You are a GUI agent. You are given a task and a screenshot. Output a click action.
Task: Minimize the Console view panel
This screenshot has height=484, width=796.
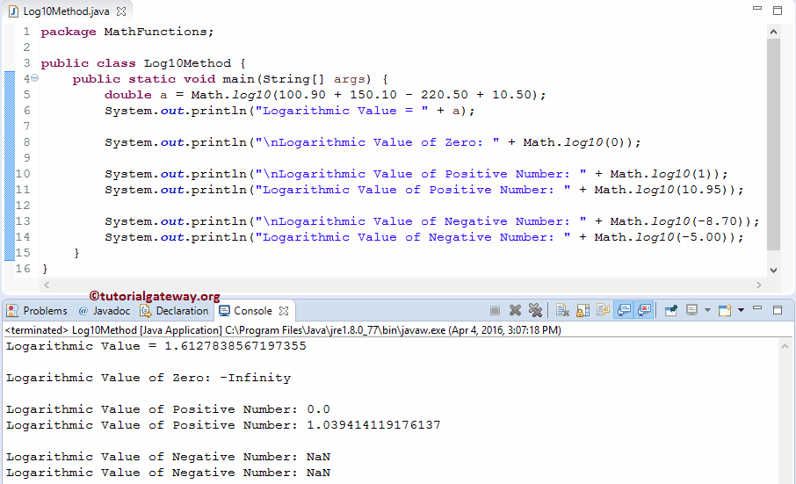[757, 308]
